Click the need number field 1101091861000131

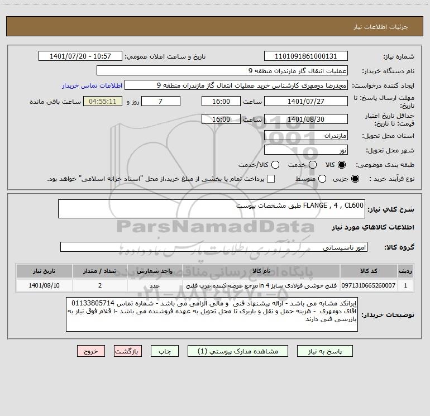click(x=306, y=56)
